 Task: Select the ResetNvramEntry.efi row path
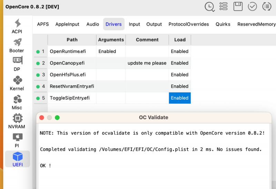pyautogui.click(x=72, y=86)
